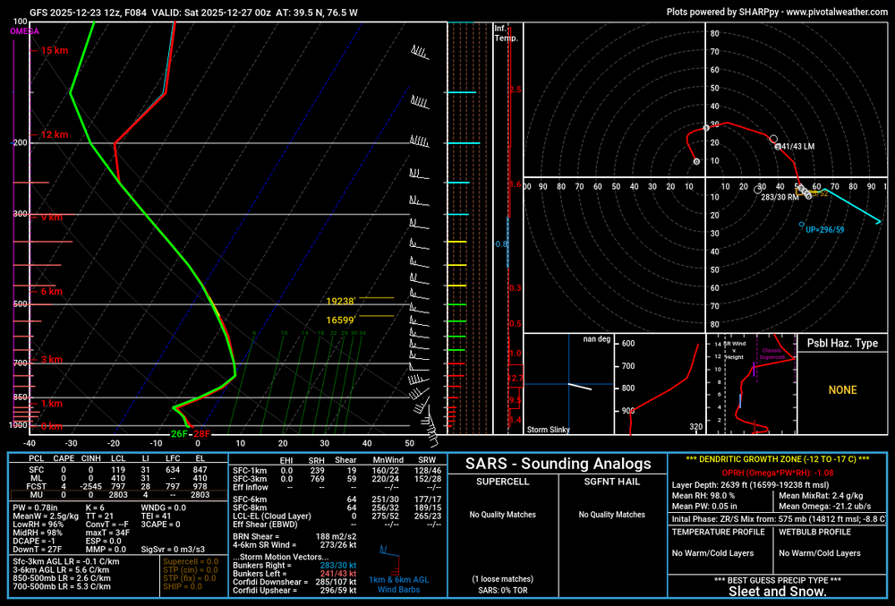Open the Psbl Haz. Type panel header
The image size is (895, 606).
(842, 344)
